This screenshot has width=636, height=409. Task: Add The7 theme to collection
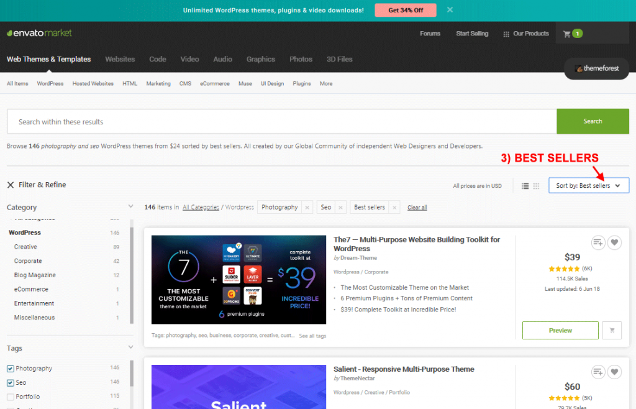598,242
